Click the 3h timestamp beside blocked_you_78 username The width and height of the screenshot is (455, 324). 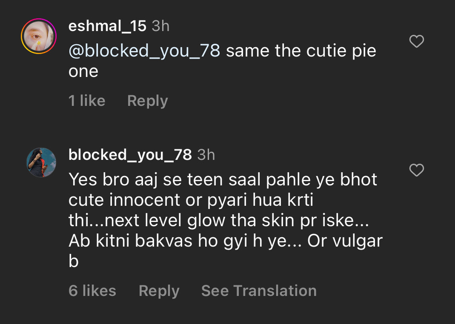(206, 155)
